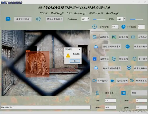Click the upload icon beside 图像检测结果导出
Viewport: 148px width, 114px height.
96,46
